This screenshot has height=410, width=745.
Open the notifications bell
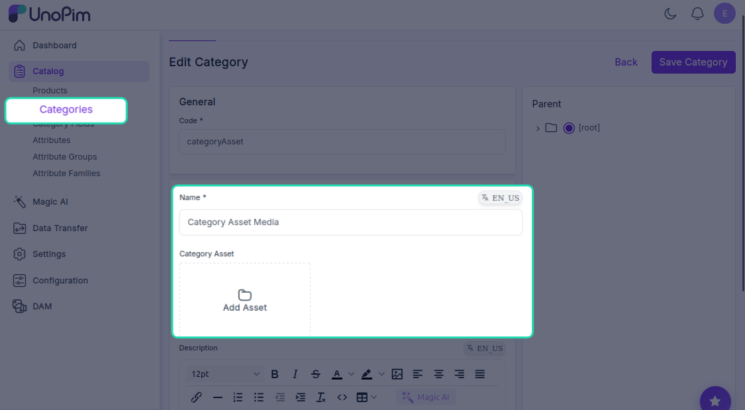point(697,14)
